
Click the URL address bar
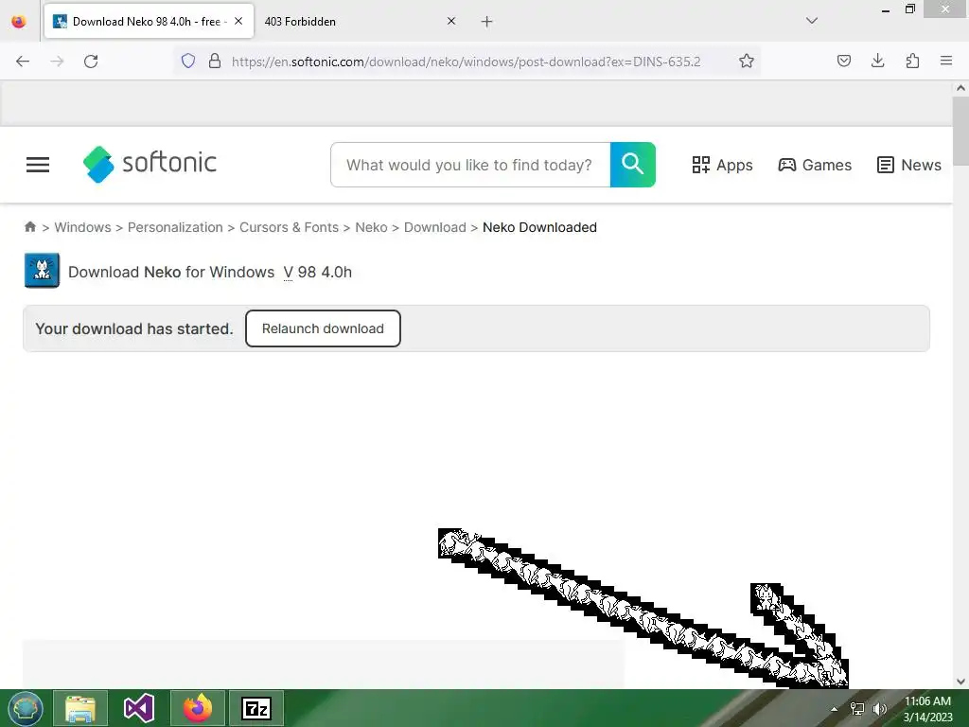pos(466,62)
